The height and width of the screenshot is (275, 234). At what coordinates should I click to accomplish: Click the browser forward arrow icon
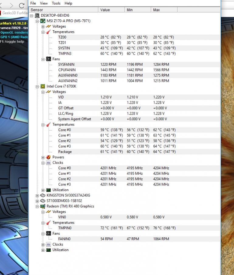pos(12,6)
